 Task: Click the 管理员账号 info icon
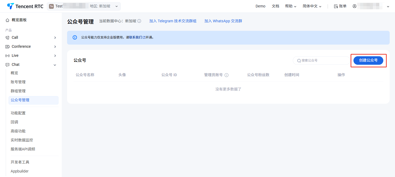[227, 75]
